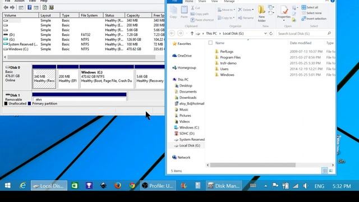Click the Copy icon in Explorer ribbon
The image size is (359, 202).
click(x=173, y=12)
